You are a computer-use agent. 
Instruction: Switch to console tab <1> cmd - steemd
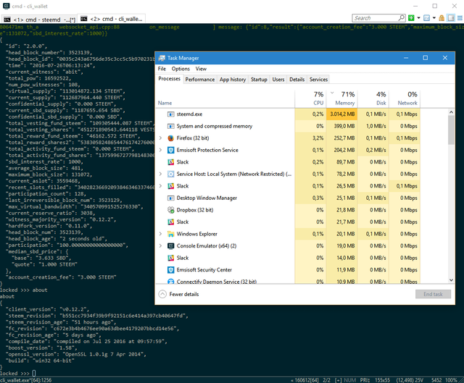[39, 20]
